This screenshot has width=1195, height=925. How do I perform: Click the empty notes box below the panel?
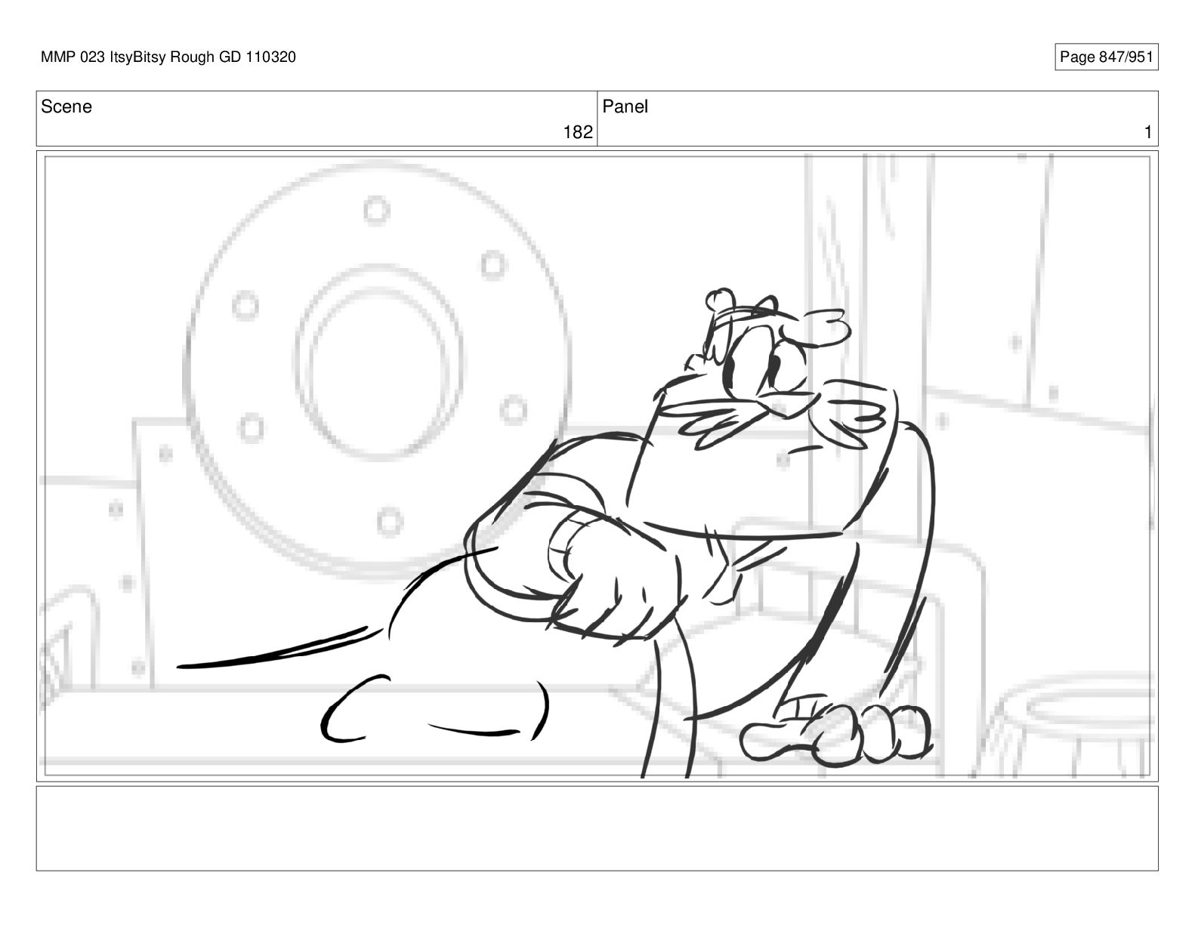click(x=597, y=828)
